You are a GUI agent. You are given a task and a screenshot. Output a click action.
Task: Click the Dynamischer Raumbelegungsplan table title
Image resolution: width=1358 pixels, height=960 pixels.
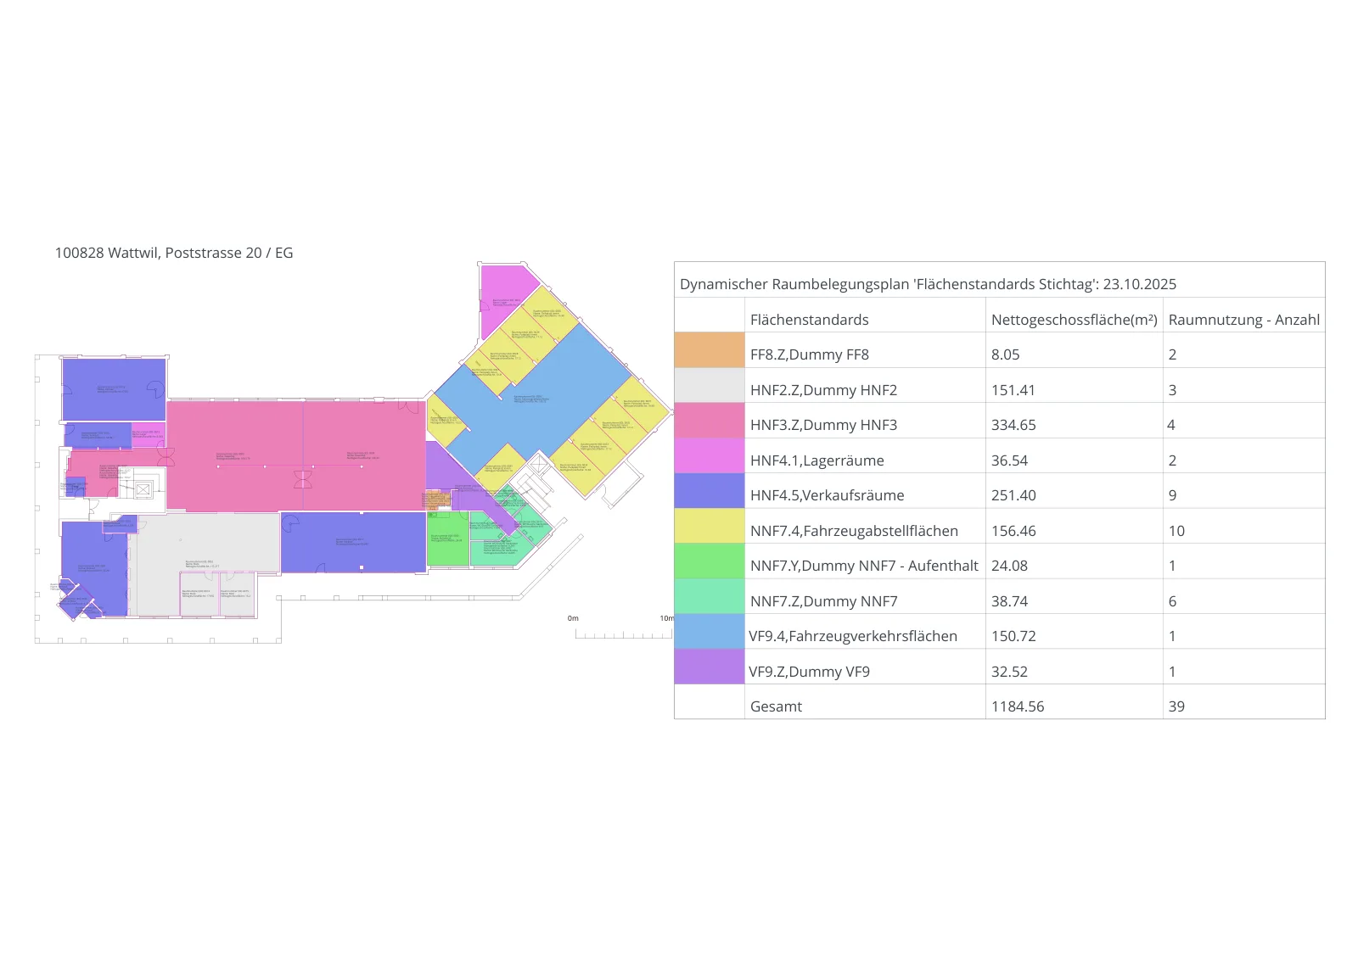928,284
